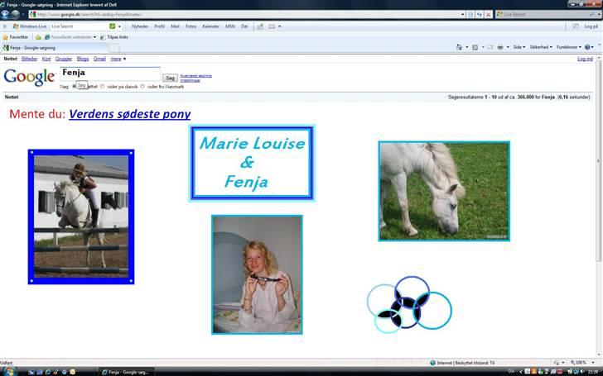Open MSN in Windows Live toolbar
Screen dimensions: 603x376
pyautogui.click(x=230, y=26)
